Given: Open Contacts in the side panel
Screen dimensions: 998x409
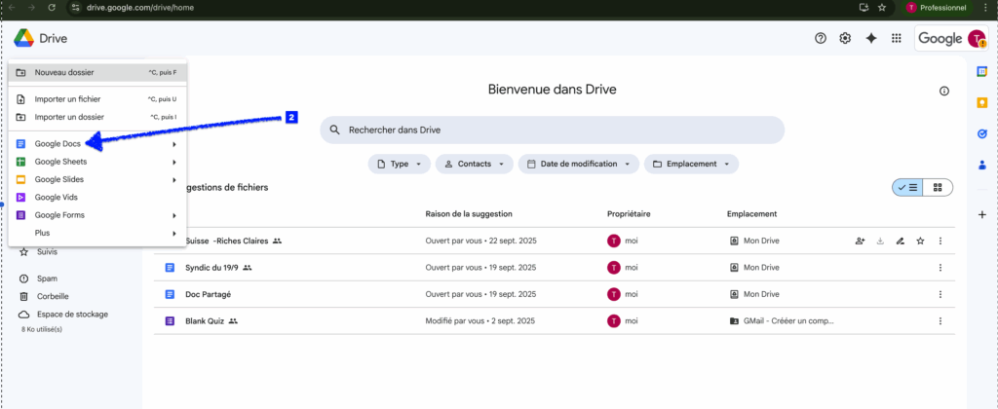Looking at the screenshot, I should point(981,164).
